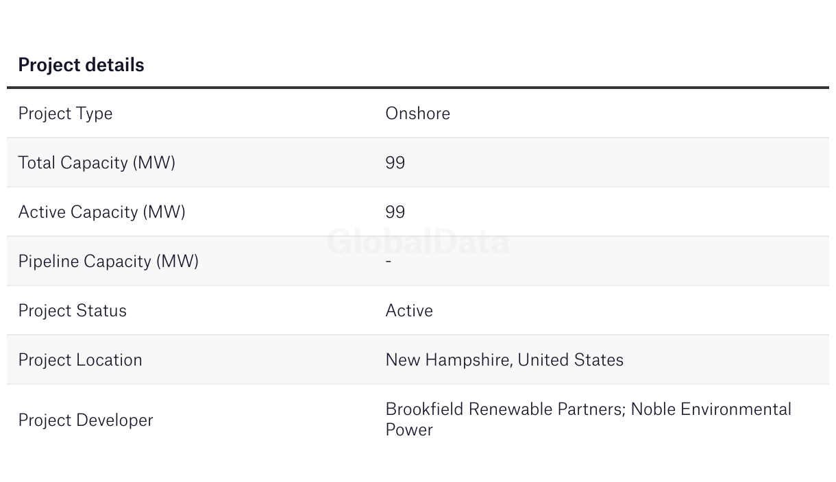Select the Active Capacity (MW) label
Viewport: 836px width, 482px height.
point(101,212)
